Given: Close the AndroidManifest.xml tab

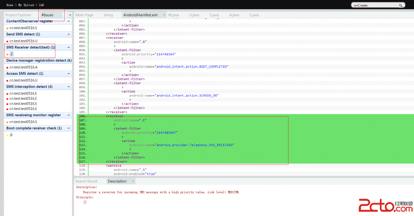Looking at the screenshot, I should pyautogui.click(x=164, y=15).
